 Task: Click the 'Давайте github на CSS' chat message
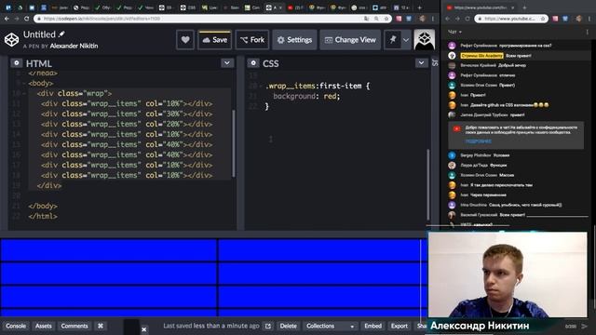(x=509, y=105)
